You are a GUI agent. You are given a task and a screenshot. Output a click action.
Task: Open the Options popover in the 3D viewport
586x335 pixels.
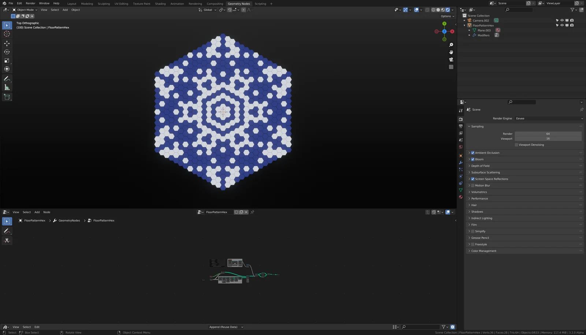(x=446, y=16)
